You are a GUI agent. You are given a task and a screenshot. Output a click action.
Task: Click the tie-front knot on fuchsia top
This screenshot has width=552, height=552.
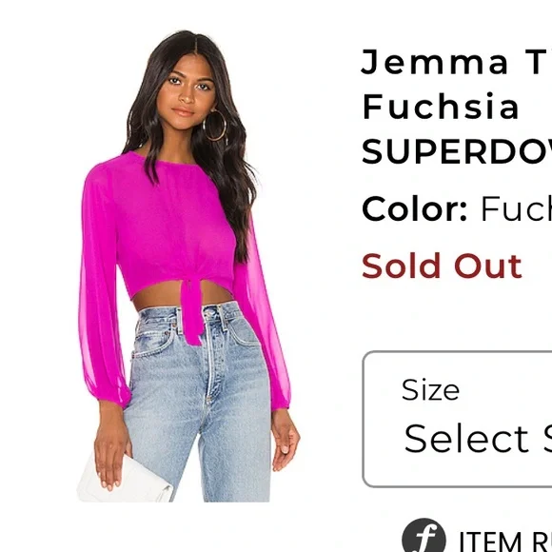pos(192,310)
